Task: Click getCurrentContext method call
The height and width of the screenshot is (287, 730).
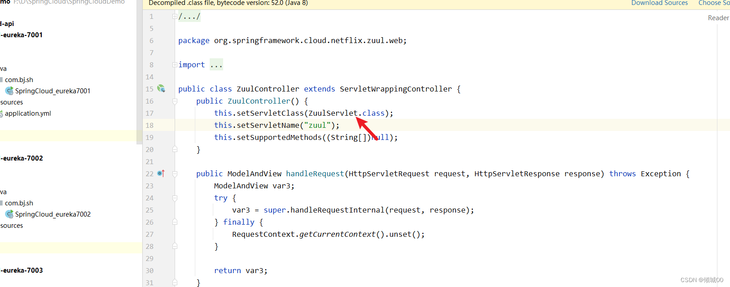Action: coord(338,235)
